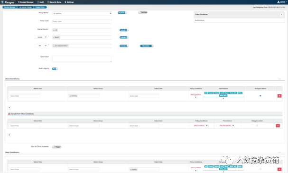Click Add Conditions link in Allow Conditions
The image size is (288, 173).
[195, 94]
